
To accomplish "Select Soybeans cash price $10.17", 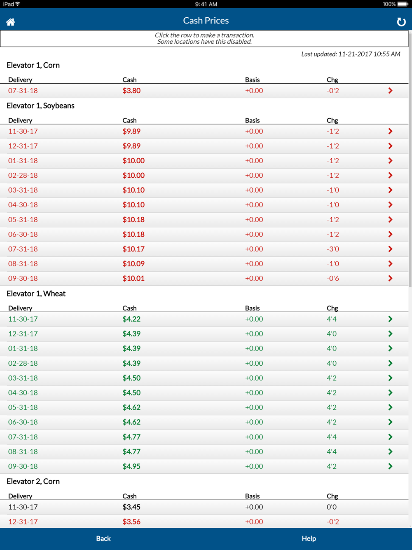I will (133, 249).
